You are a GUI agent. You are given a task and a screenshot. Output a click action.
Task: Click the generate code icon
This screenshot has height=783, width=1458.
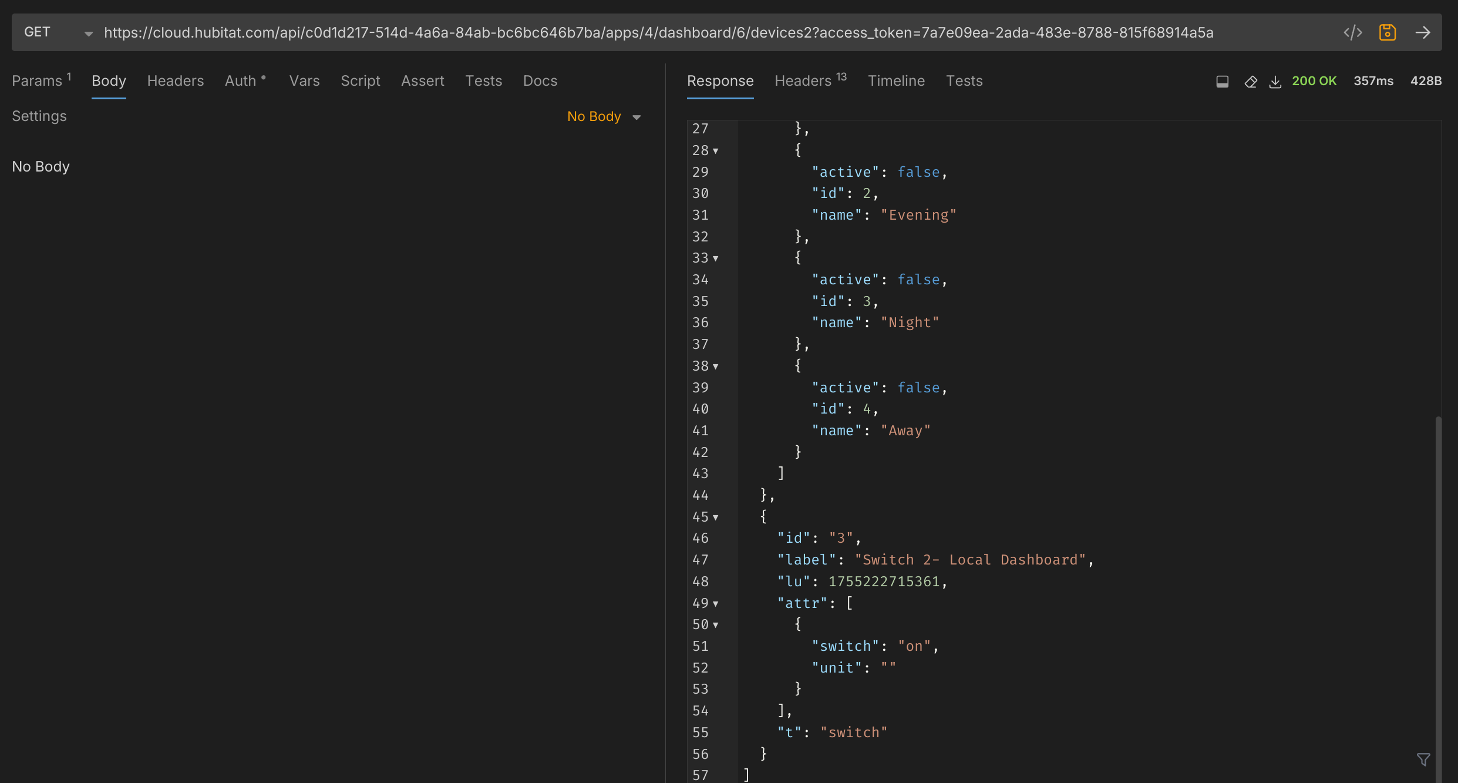(x=1352, y=32)
